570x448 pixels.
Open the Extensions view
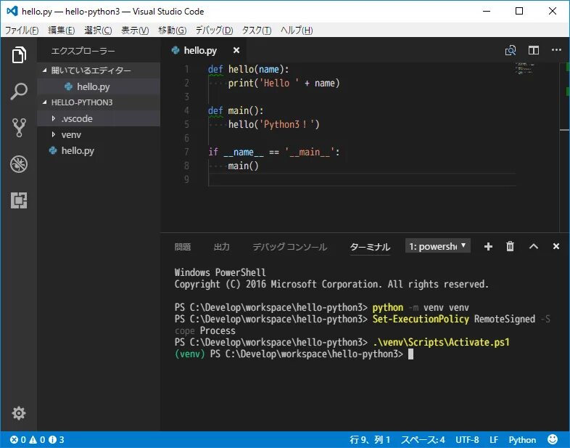tap(19, 200)
